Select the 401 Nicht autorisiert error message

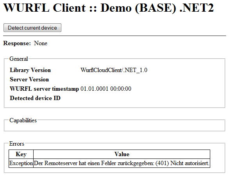pos(122,163)
